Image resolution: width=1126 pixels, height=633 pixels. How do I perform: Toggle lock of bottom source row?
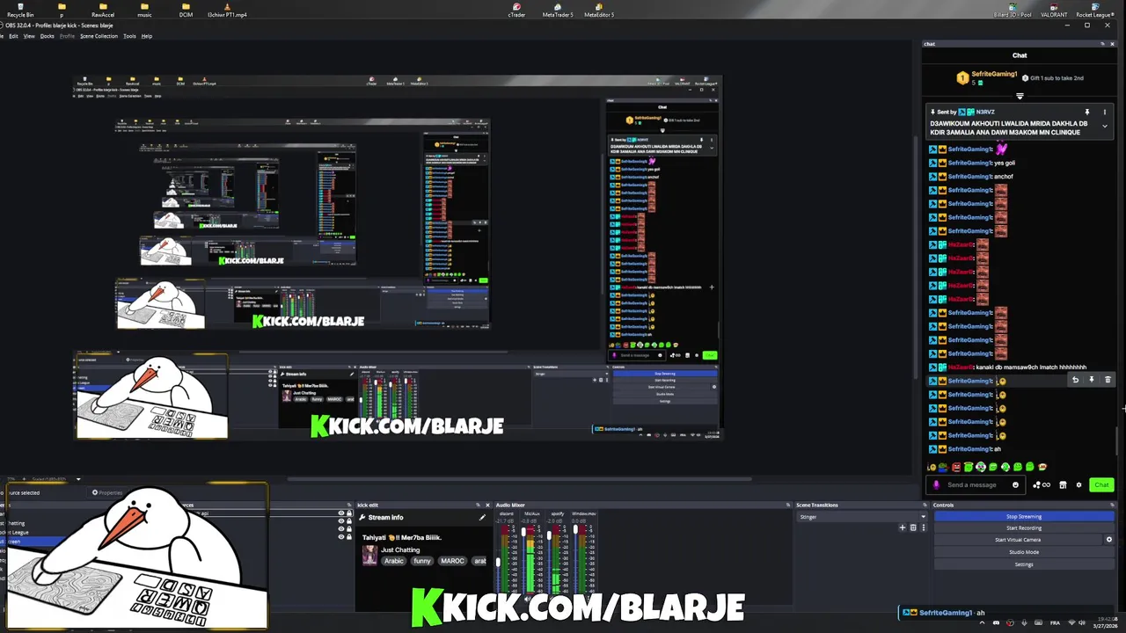(349, 536)
